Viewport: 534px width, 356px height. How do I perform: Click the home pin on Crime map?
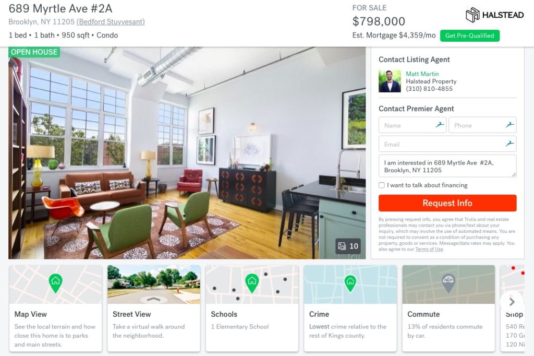350,283
